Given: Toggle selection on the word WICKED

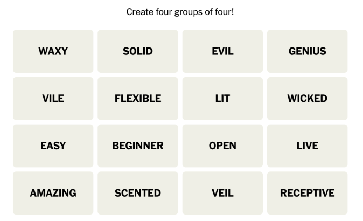Looking at the screenshot, I should click(x=307, y=99).
